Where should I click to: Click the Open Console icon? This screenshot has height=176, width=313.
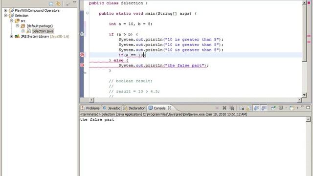(x=292, y=108)
